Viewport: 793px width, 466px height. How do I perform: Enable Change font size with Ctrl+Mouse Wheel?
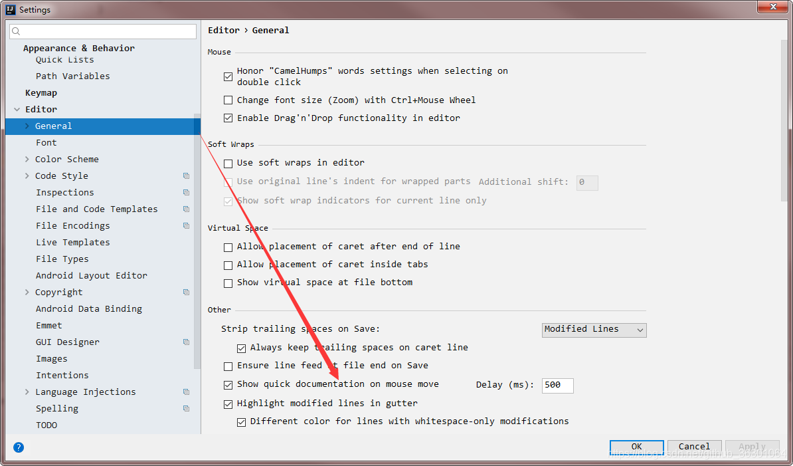point(228,100)
